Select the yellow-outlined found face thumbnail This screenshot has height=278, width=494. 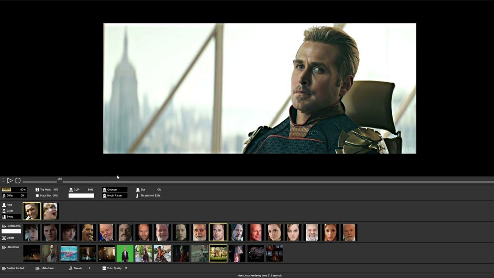(32, 211)
